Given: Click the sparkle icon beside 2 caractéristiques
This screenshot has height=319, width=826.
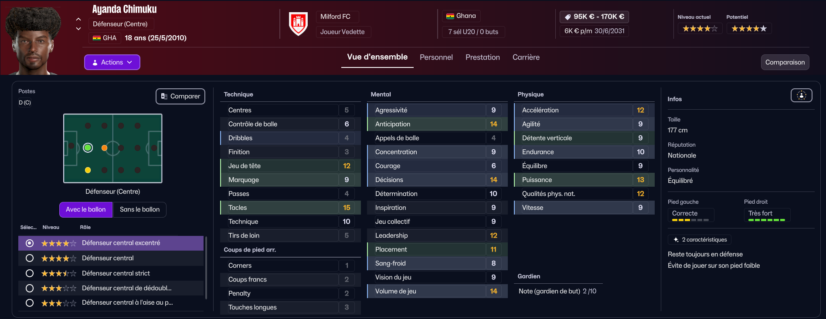Looking at the screenshot, I should click(x=676, y=240).
